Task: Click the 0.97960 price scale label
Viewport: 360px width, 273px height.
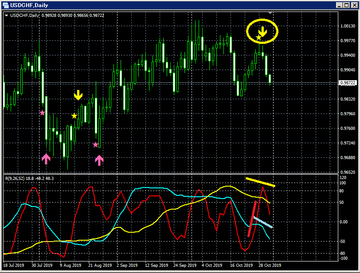Action: [x=348, y=114]
